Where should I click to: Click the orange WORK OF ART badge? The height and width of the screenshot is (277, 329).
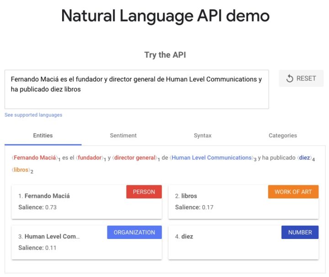293,192
